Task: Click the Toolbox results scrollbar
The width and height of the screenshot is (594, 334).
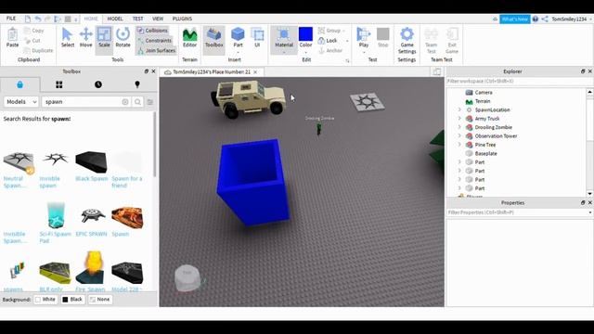Action: click(154, 145)
